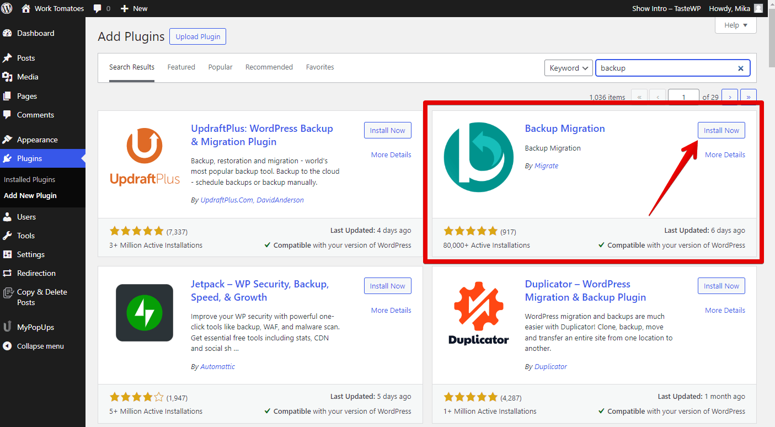The height and width of the screenshot is (427, 775).
Task: Open the Keyword search type dropdown
Action: tap(569, 68)
